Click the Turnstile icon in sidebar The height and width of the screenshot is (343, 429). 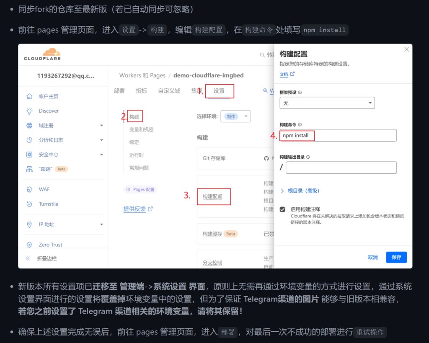point(29,204)
